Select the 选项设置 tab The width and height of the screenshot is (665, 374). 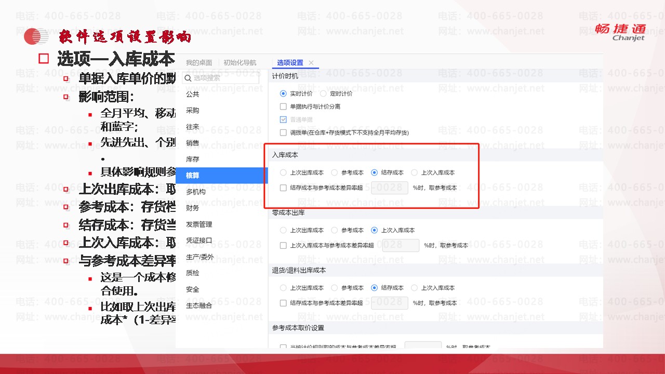(290, 63)
